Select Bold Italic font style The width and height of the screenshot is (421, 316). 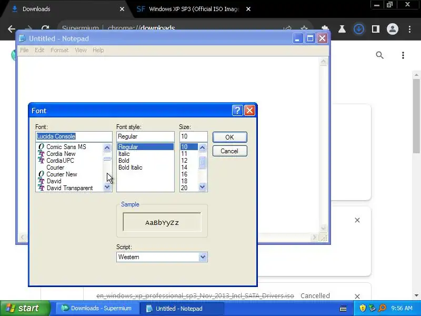click(131, 167)
